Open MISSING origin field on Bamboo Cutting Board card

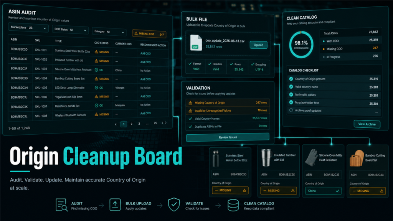[x=367, y=191]
